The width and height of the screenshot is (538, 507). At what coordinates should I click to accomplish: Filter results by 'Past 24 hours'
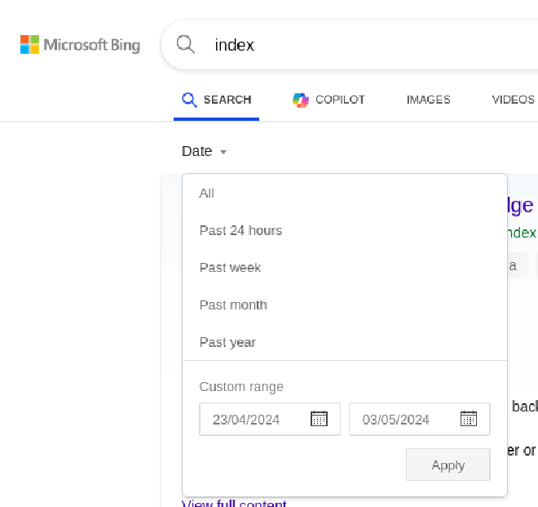pos(345,231)
